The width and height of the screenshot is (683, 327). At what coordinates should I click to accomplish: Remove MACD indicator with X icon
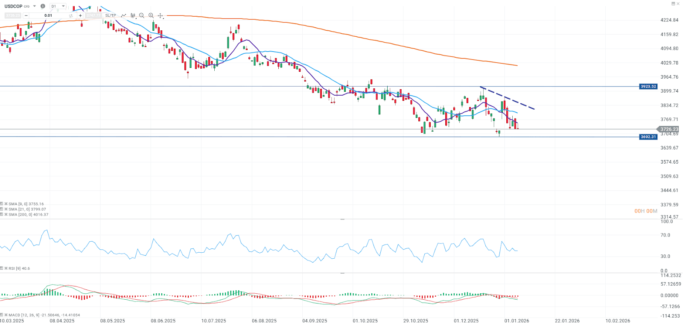6,315
